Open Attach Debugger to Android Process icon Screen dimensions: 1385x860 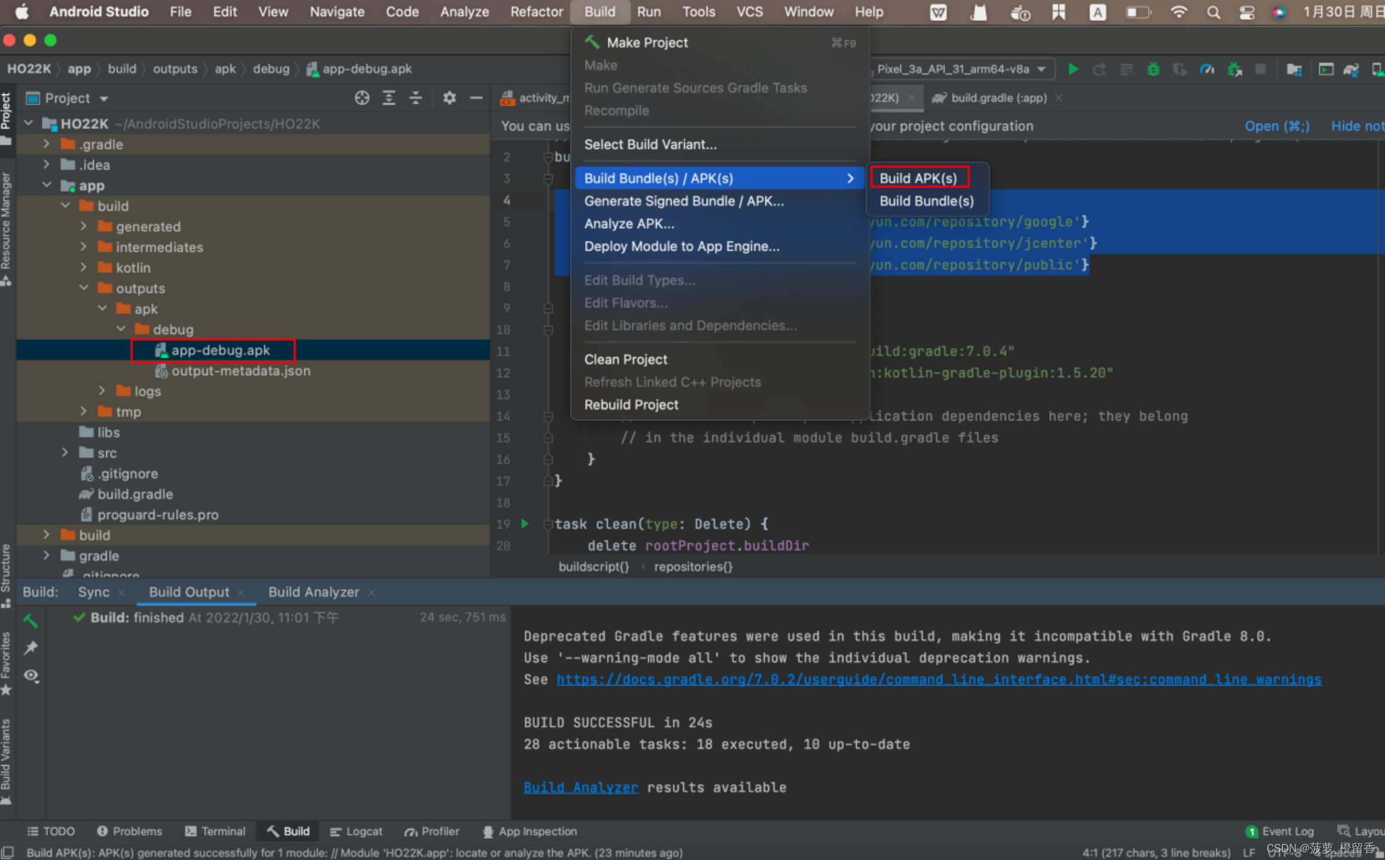[1234, 69]
